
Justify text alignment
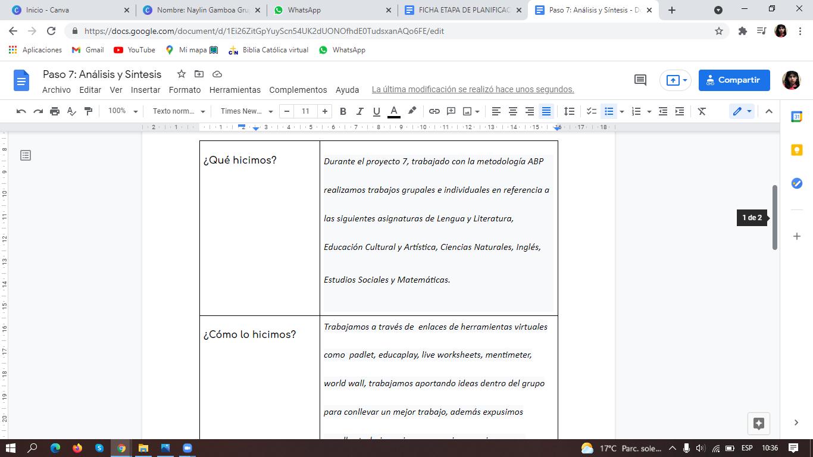[x=546, y=111]
